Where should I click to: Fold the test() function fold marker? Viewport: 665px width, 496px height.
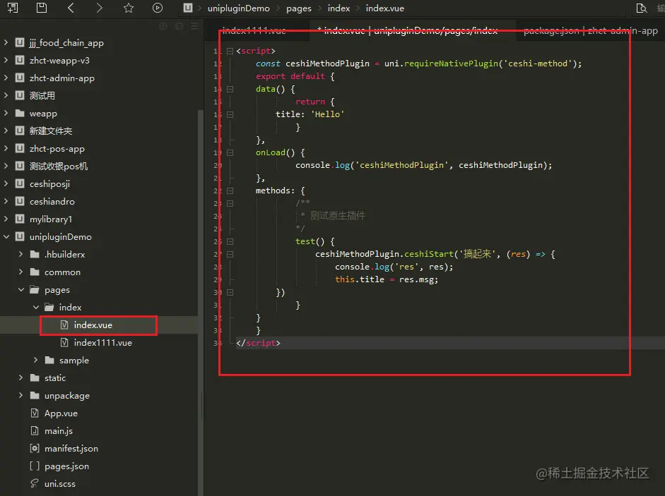(x=230, y=241)
